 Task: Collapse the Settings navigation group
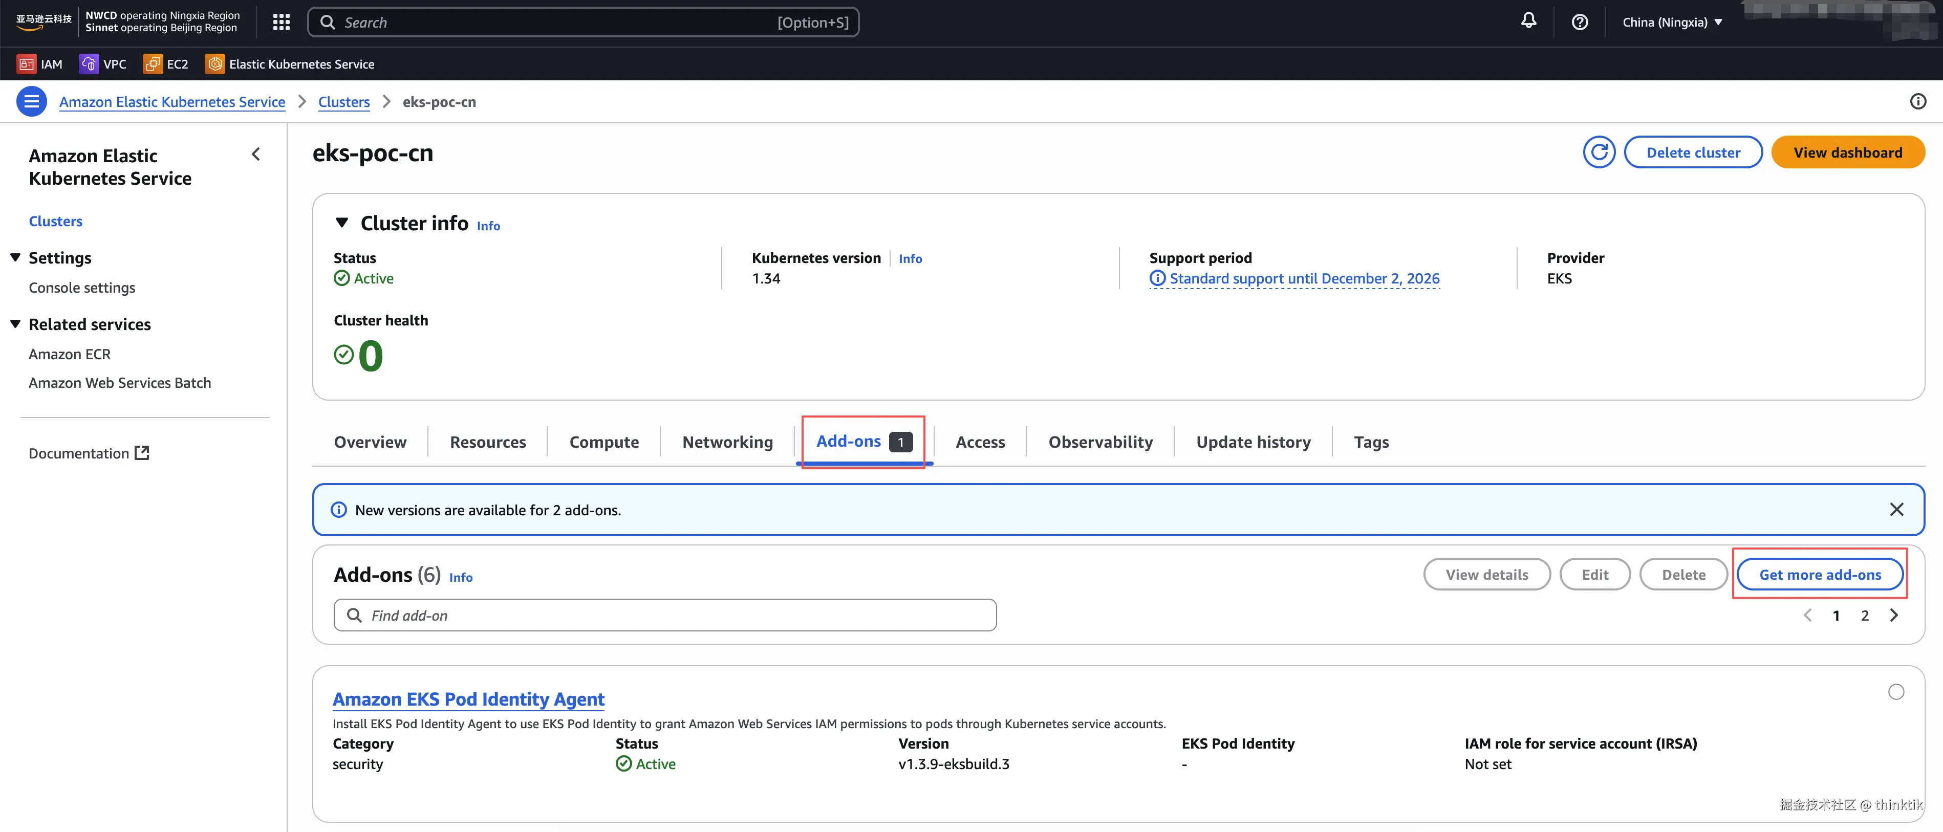16,258
